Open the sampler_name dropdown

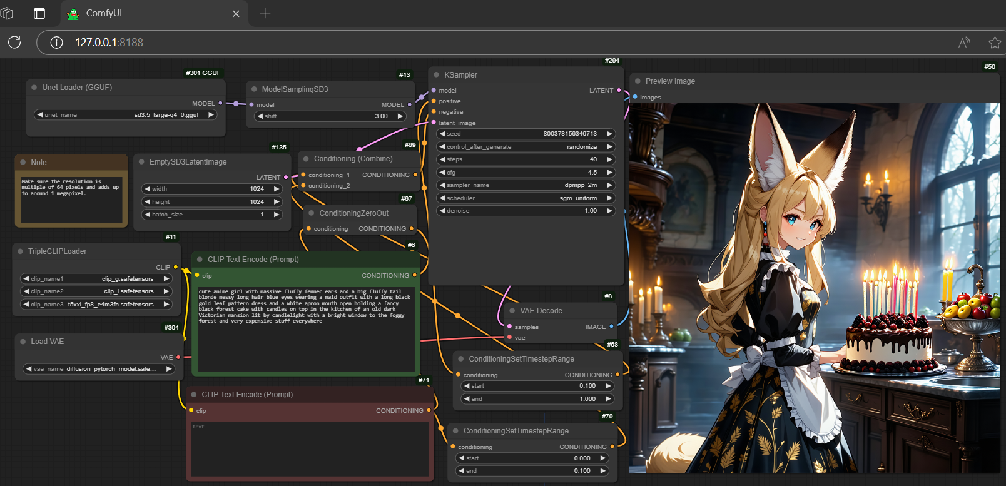coord(525,185)
